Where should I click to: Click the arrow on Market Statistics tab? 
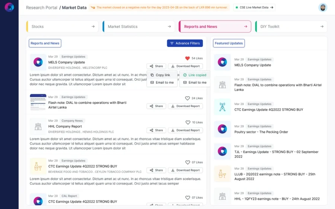(169, 26)
